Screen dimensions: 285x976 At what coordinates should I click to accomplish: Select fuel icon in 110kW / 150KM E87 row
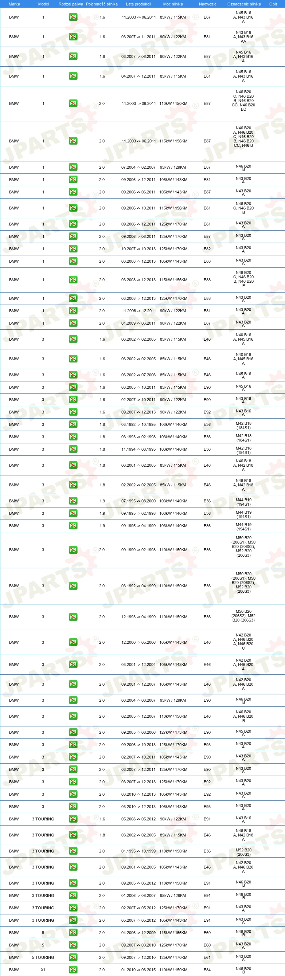pos(73,103)
